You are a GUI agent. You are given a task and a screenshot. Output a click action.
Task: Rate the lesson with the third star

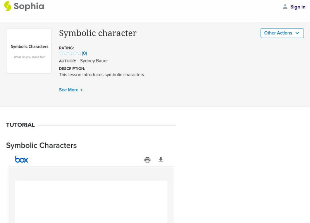(x=70, y=53)
